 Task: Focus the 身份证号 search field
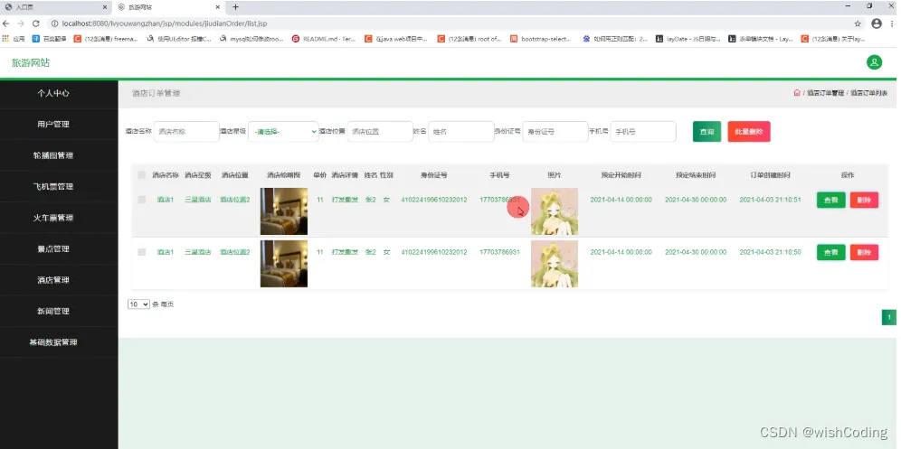point(555,132)
